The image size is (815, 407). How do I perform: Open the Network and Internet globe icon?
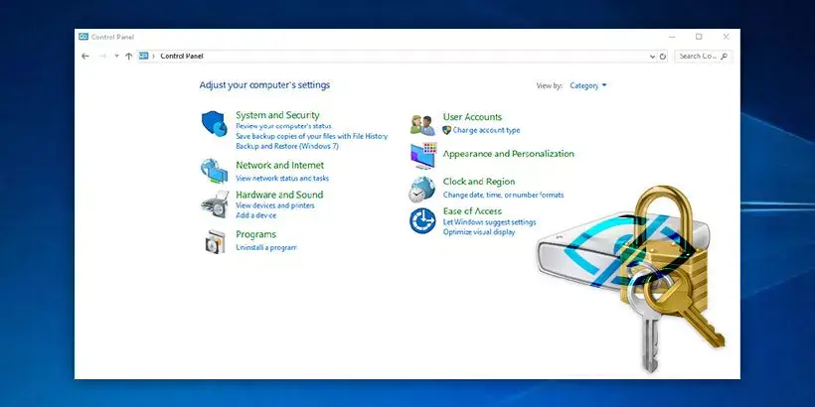214,171
